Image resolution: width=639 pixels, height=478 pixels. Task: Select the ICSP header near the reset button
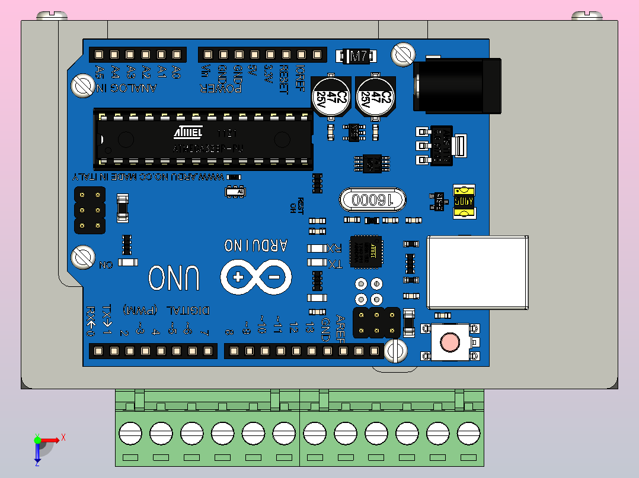(376, 322)
